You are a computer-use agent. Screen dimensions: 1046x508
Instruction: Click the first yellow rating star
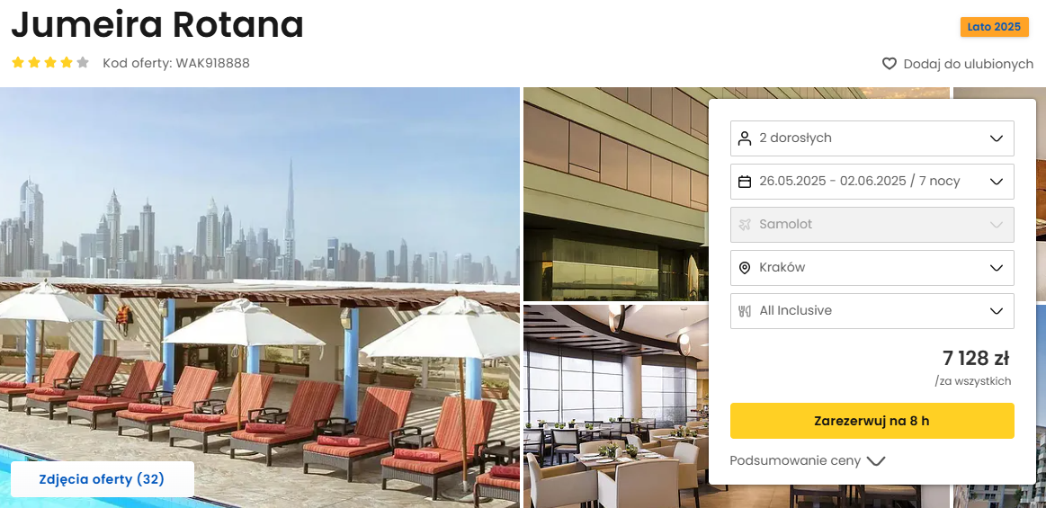point(18,63)
